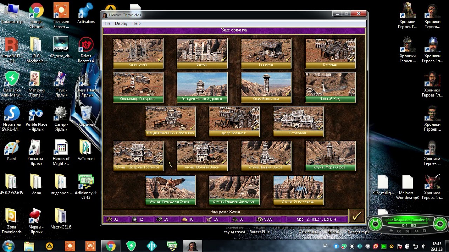Click the crystal resource icon showing 25
Screen dimensions: 449x252
[209, 219]
